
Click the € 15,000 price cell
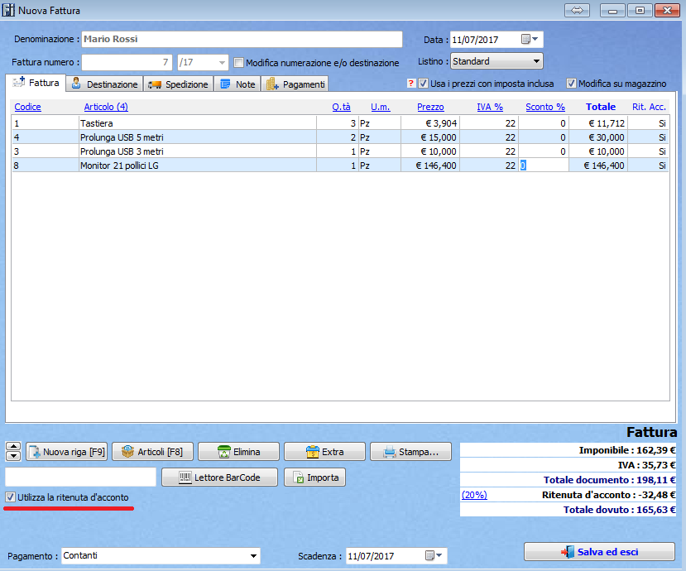click(430, 137)
